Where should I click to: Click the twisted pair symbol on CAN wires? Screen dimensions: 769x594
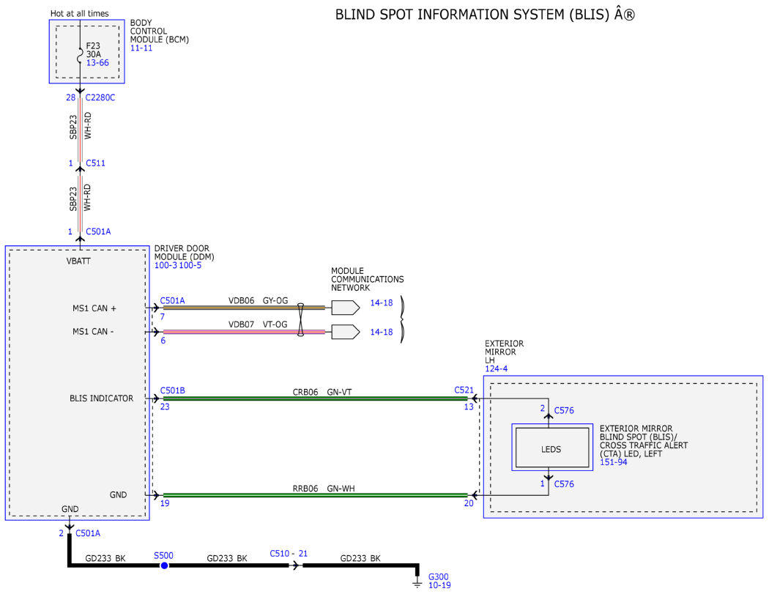[x=300, y=320]
